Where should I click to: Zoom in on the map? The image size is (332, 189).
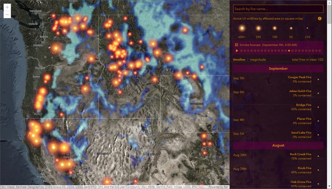[x=7, y=8]
